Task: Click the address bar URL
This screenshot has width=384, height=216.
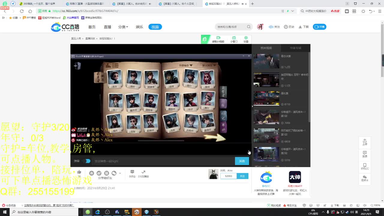Action: pos(85,11)
